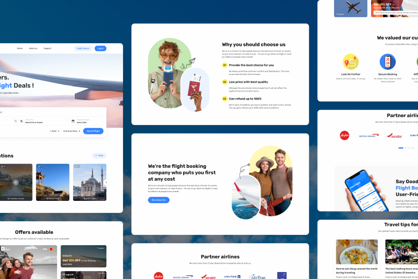Click the airplane offer thumbnail on blue background
The image size is (418, 279).
[351, 8]
